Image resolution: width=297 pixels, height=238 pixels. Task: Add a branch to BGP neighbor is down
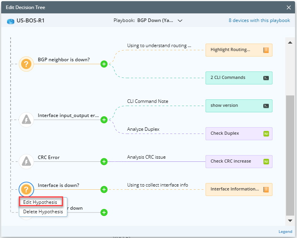pyautogui.click(x=104, y=64)
